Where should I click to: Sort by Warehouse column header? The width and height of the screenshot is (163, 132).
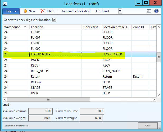pos(16,27)
